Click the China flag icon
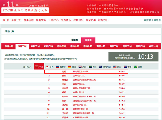 [x=37, y=67]
